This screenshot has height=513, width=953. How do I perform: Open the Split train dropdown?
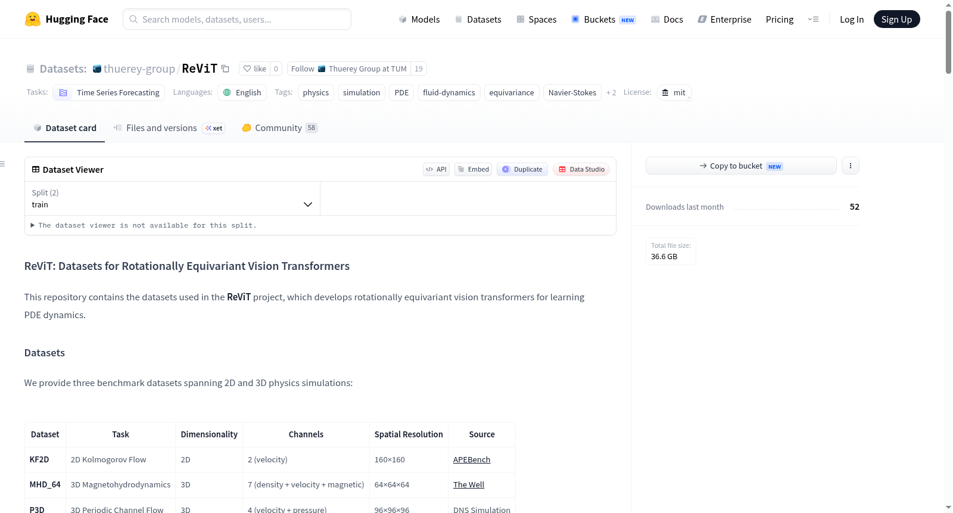(172, 198)
